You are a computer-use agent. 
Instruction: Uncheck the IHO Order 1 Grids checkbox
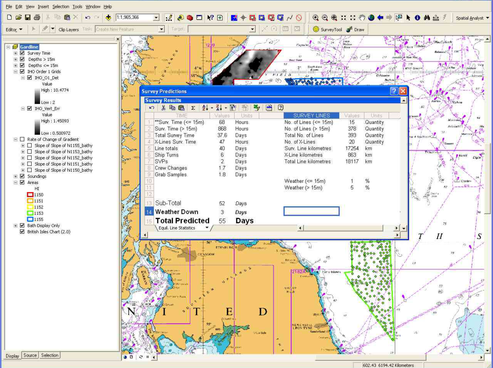[x=23, y=71]
